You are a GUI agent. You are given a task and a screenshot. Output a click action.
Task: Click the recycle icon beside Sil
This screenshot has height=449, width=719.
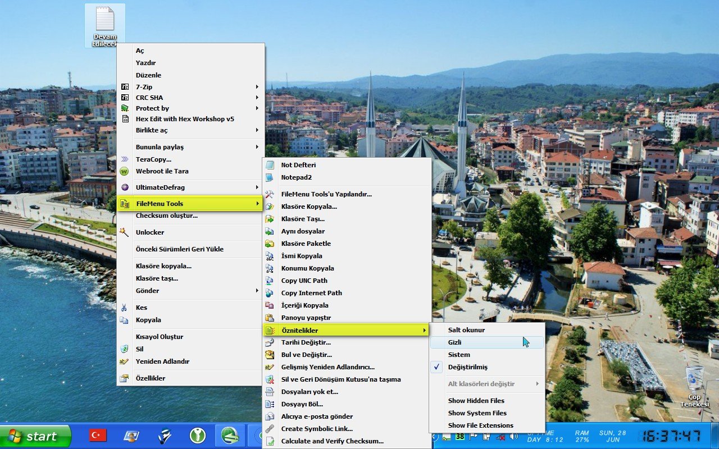click(125, 349)
